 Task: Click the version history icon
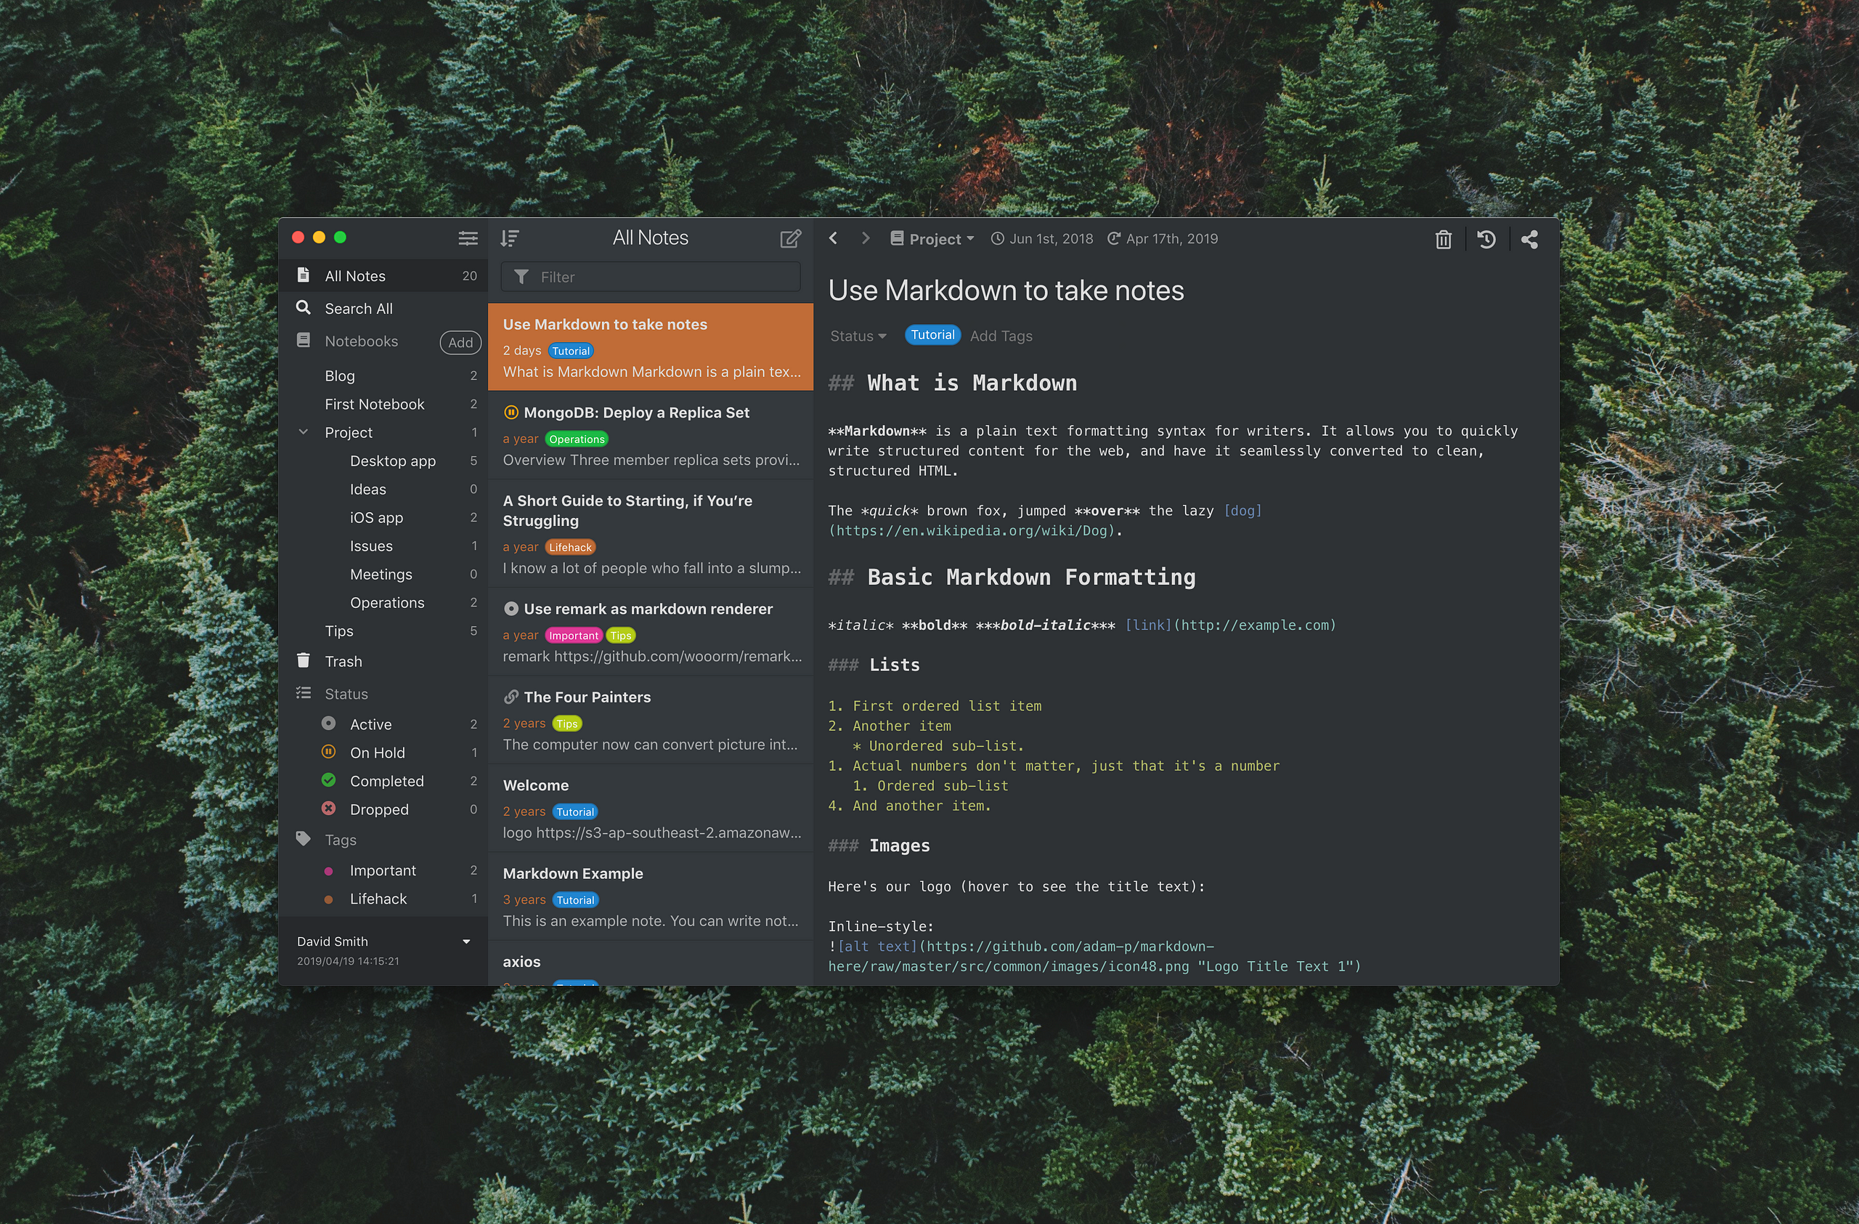point(1486,240)
